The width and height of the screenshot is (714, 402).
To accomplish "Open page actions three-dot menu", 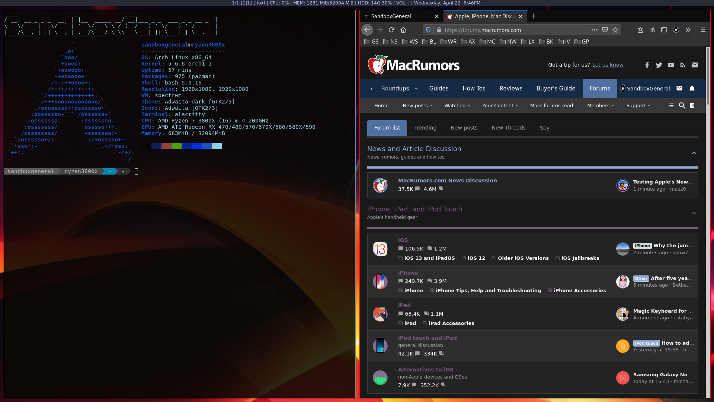I will tap(594, 30).
